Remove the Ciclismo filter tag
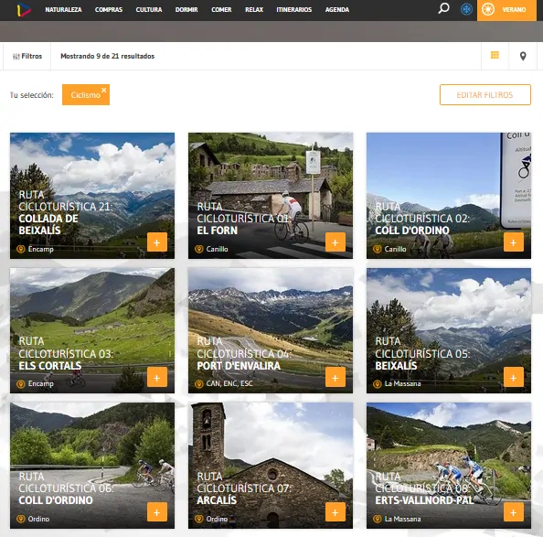The height and width of the screenshot is (537, 543). click(104, 90)
